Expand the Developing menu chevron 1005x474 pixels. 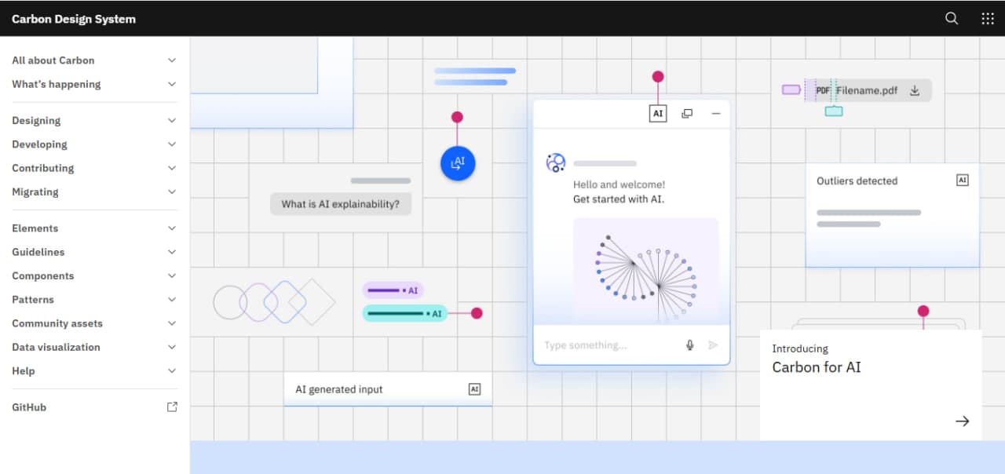[x=172, y=144]
